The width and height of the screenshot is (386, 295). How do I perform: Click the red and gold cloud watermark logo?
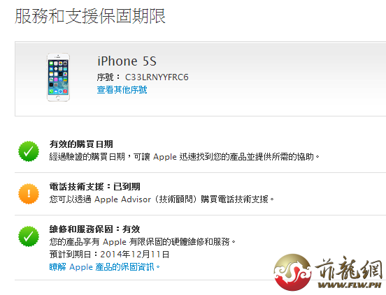(x=293, y=272)
